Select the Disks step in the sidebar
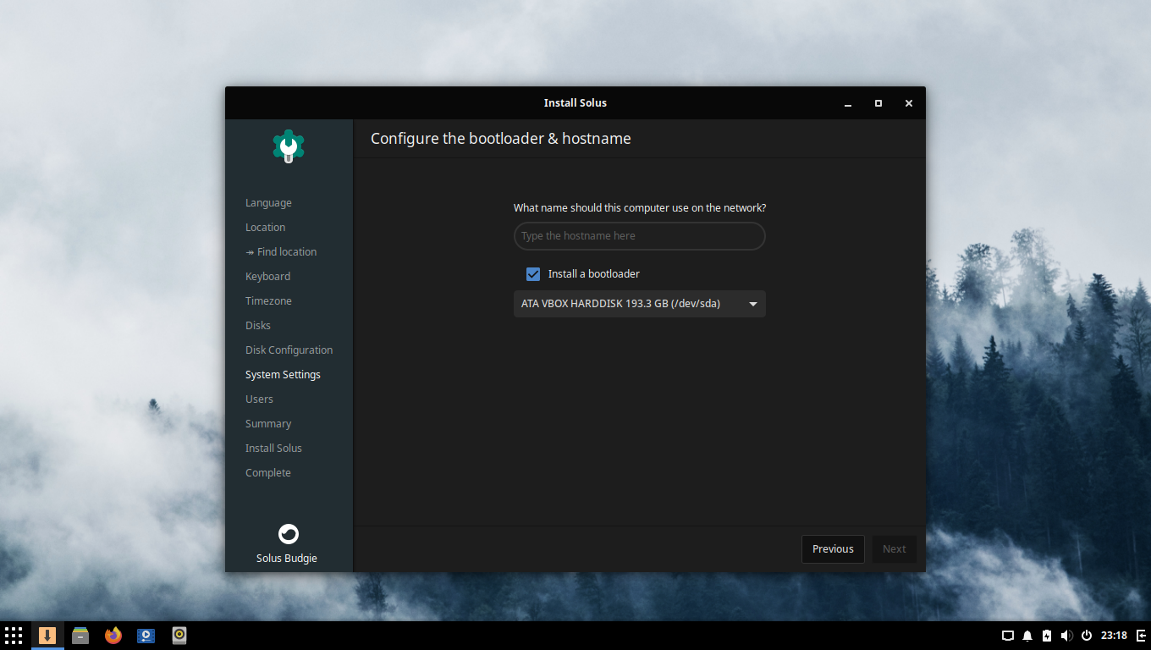The height and width of the screenshot is (650, 1151). 258,326
